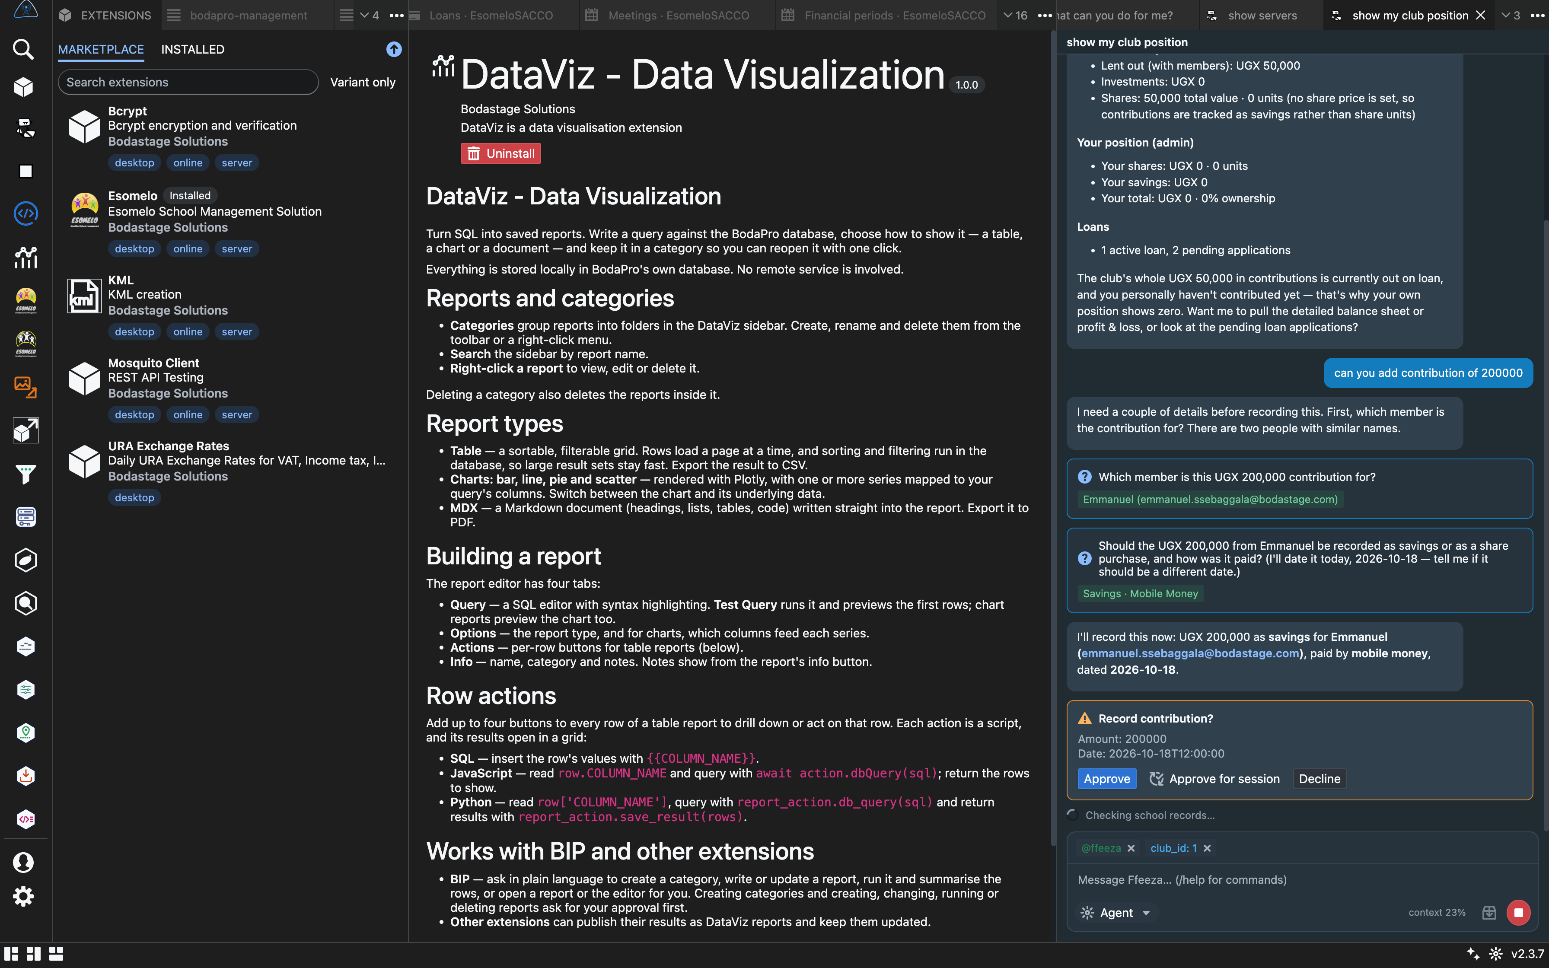Click the archive box icon beside context 23%
Viewport: 1549px width, 968px height.
point(1489,912)
